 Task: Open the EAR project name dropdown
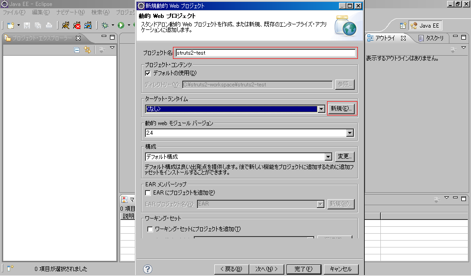321,204
